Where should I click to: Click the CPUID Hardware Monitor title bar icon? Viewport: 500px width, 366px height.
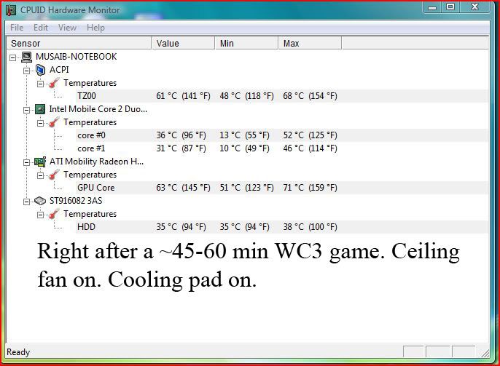tap(11, 10)
